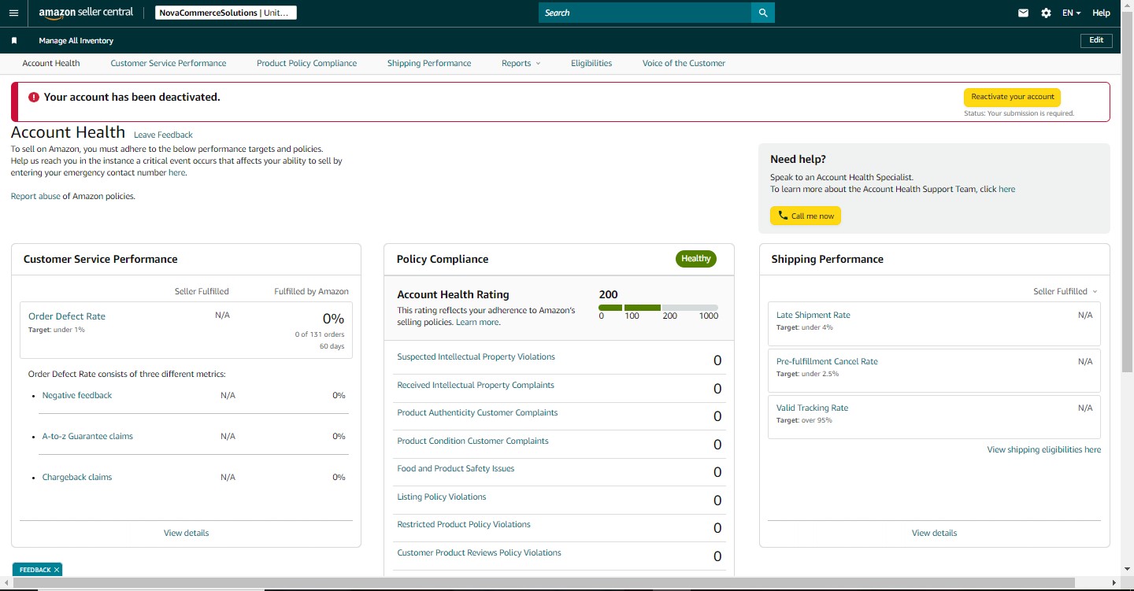This screenshot has height=591, width=1134.
Task: Open the settings gear icon
Action: [x=1046, y=13]
